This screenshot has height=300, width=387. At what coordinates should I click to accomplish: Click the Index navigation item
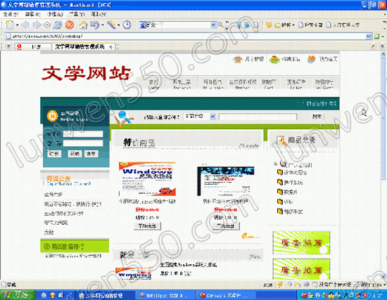pos(153,84)
